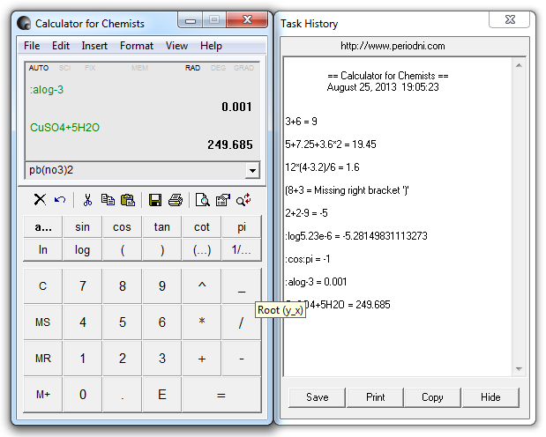The image size is (546, 437).
Task: Click the Paste clipboard icon
Action: (x=128, y=200)
